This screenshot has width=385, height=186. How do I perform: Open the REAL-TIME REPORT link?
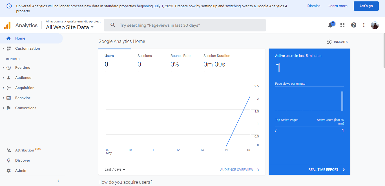pos(323,170)
